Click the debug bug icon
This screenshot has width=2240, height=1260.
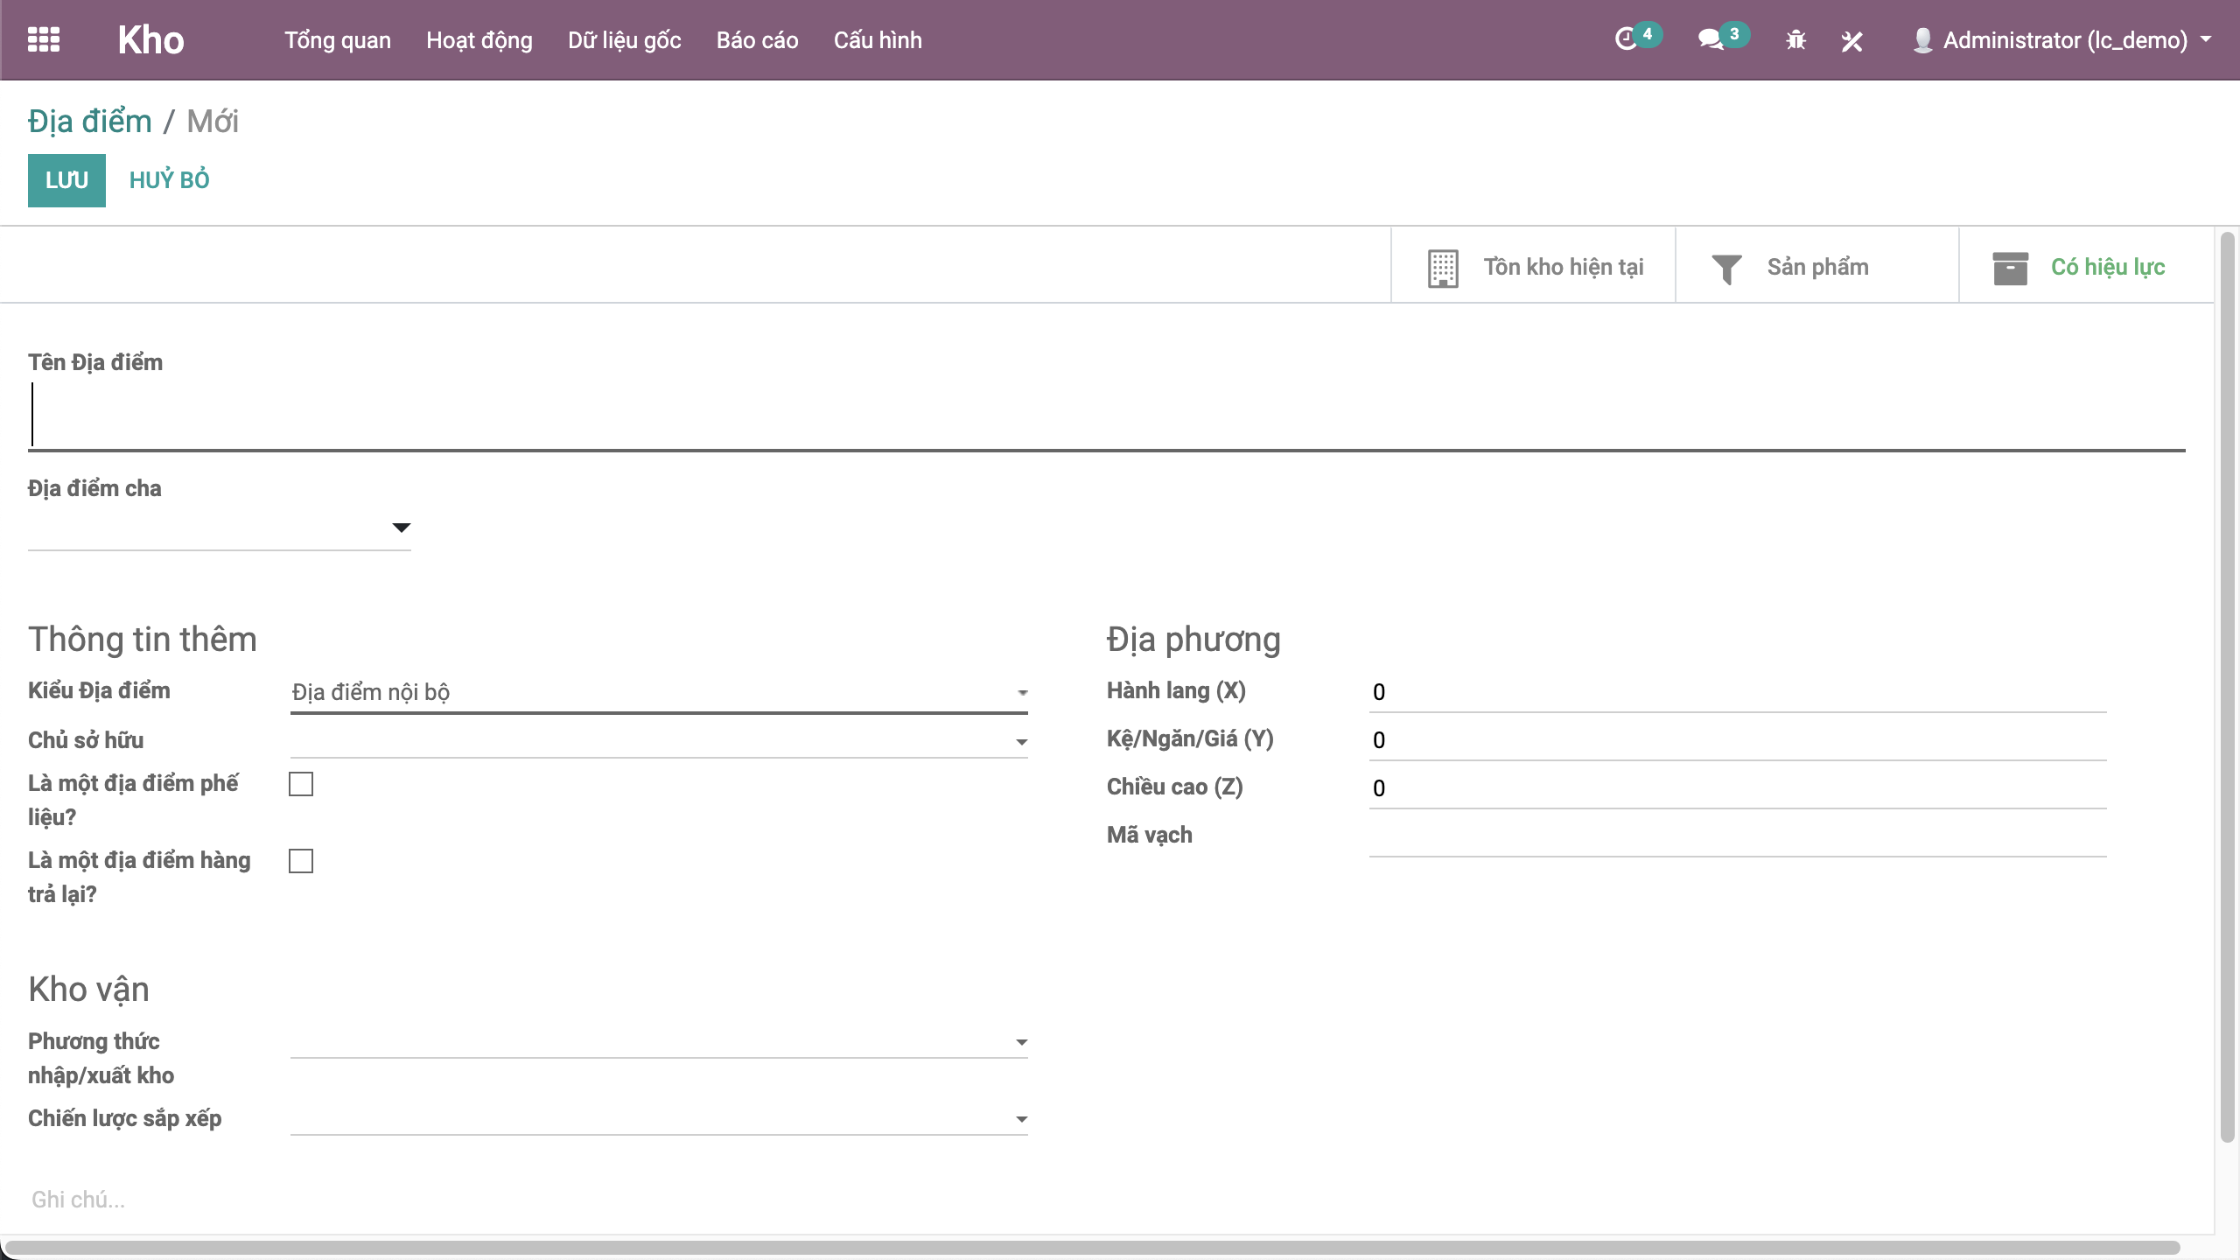point(1795,40)
